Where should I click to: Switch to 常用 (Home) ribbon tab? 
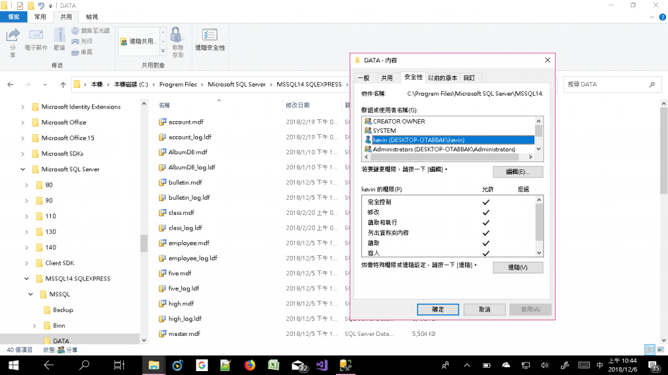40,17
